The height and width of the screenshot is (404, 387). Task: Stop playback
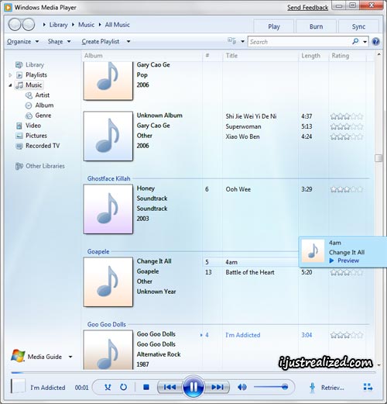[146, 387]
